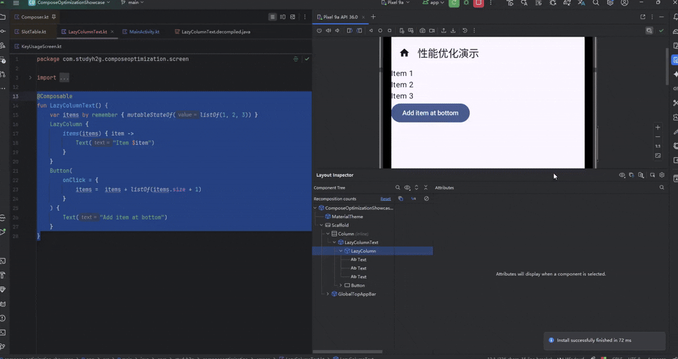Select the Pixel 9a API 36.0 device tab
Image resolution: width=678 pixels, height=359 pixels.
[x=341, y=17]
